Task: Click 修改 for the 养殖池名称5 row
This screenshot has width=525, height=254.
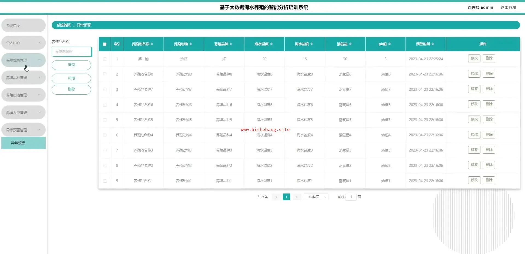Action: pos(474,119)
